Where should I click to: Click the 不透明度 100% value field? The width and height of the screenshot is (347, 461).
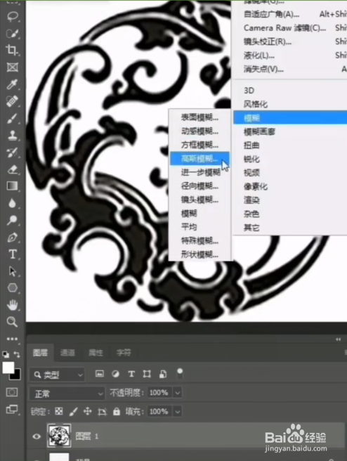tap(159, 393)
